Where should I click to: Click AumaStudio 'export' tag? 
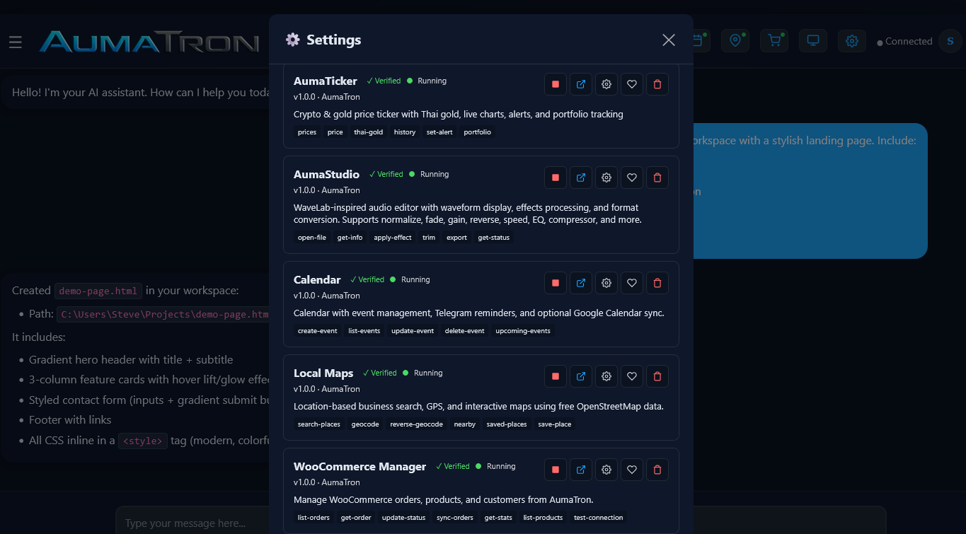pyautogui.click(x=456, y=238)
